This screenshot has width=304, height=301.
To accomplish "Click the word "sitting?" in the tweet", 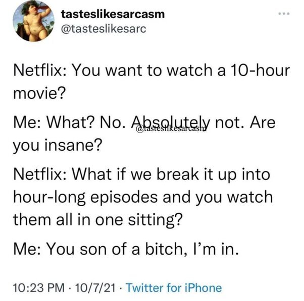I will click(156, 221).
